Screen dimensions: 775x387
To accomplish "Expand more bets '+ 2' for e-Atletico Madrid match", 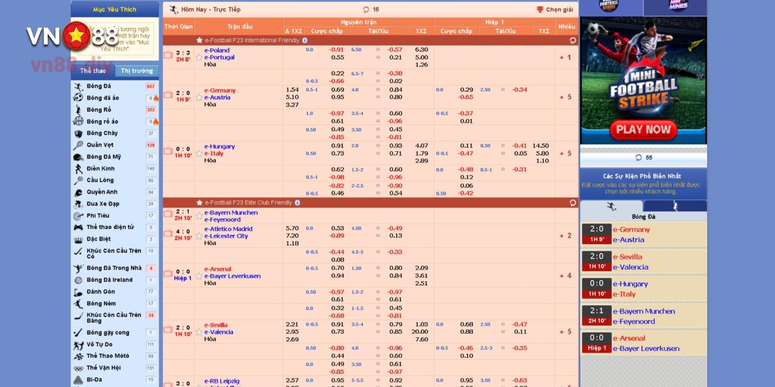I will coord(566,236).
